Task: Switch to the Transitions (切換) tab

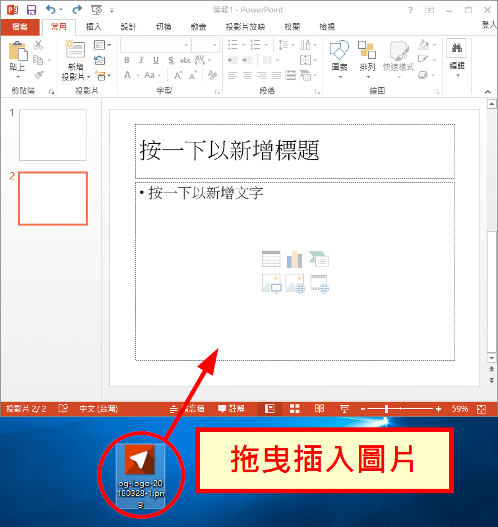Action: (164, 27)
